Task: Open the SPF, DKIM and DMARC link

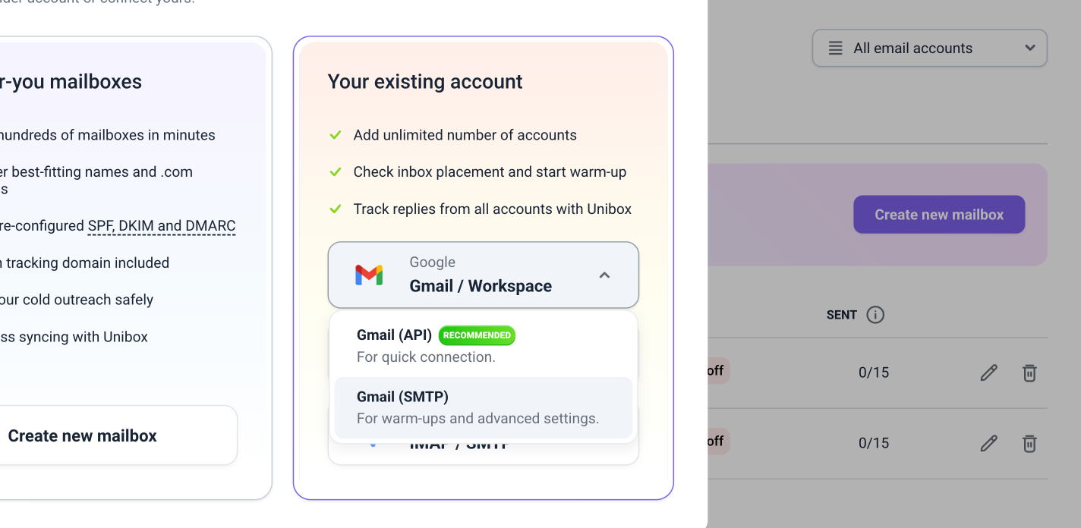Action: click(x=162, y=226)
